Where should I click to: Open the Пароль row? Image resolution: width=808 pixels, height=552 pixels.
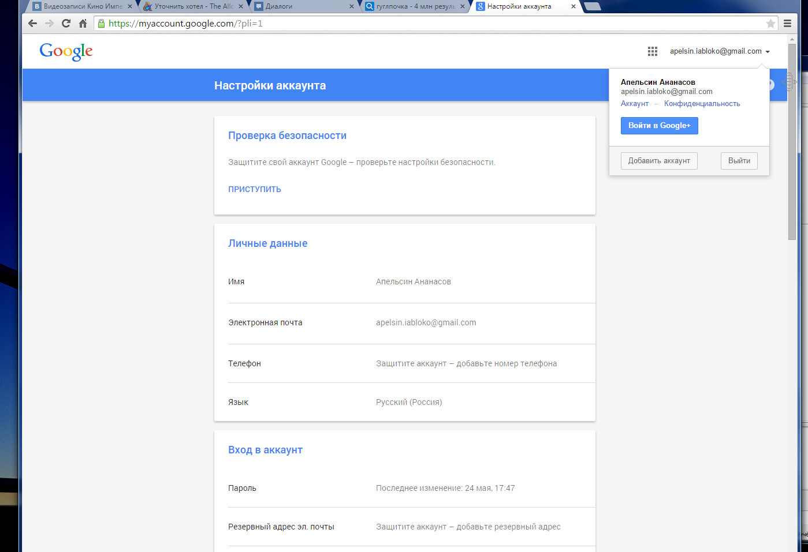412,488
